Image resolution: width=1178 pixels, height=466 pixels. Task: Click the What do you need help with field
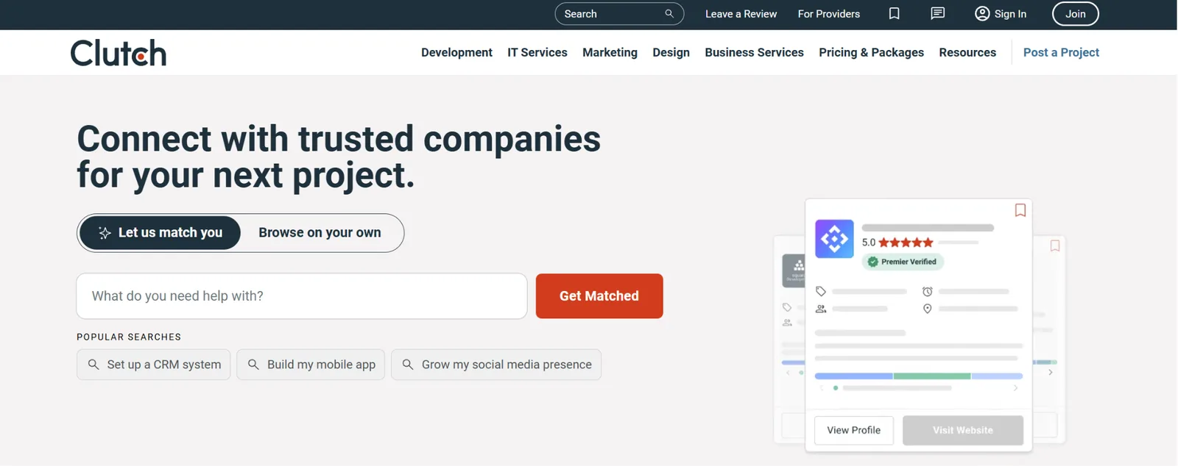point(302,296)
